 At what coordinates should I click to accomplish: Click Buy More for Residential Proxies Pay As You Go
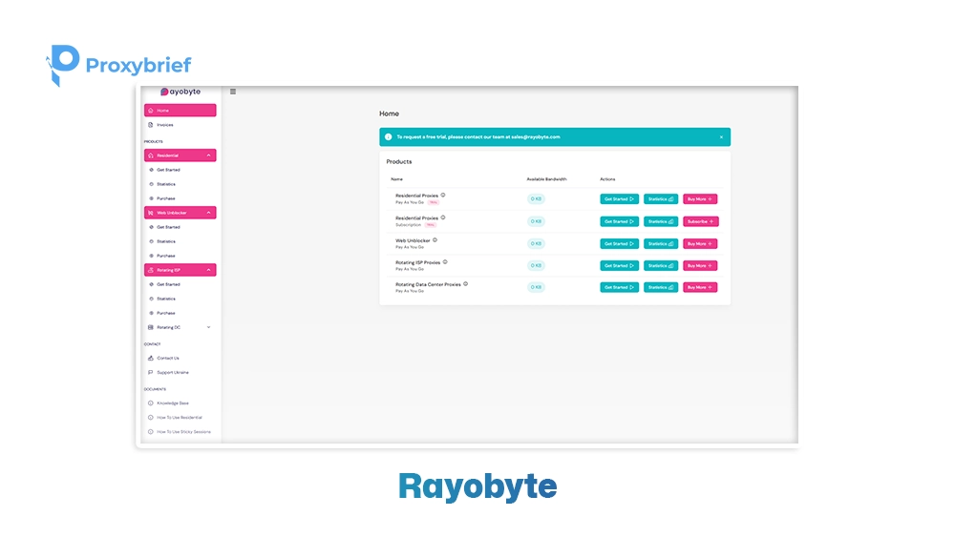coord(700,198)
